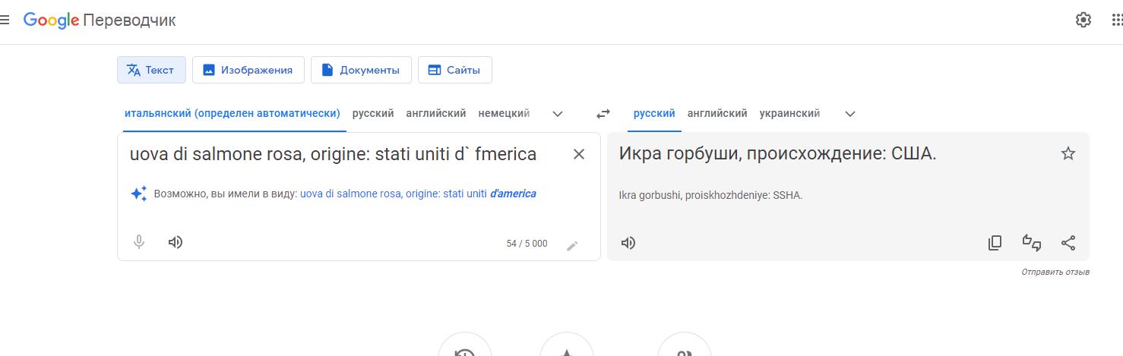Share the translation
1123x356 pixels.
pos(1068,243)
